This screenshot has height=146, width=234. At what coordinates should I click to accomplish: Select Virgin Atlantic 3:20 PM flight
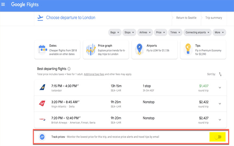(x=130, y=104)
